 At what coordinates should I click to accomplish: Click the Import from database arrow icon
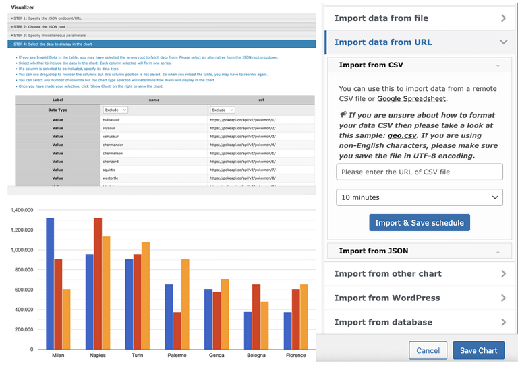(x=503, y=322)
